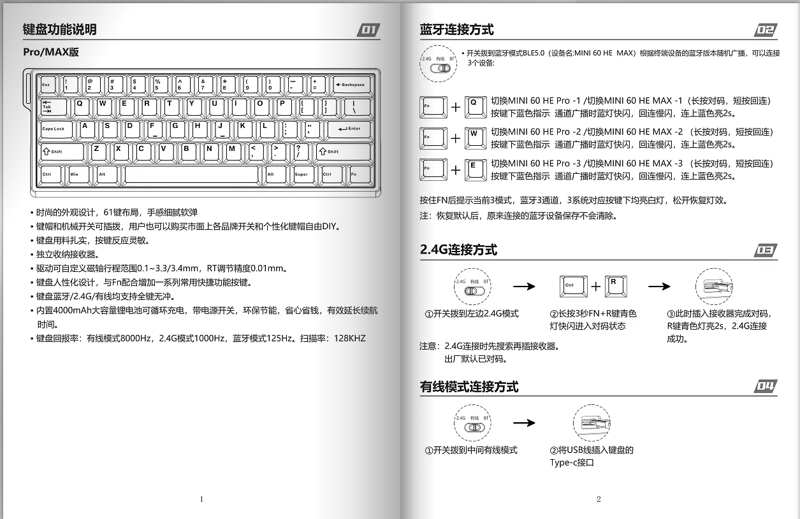Select the E key icon for Bluetooth channel 3
The width and height of the screenshot is (800, 519).
coord(476,169)
